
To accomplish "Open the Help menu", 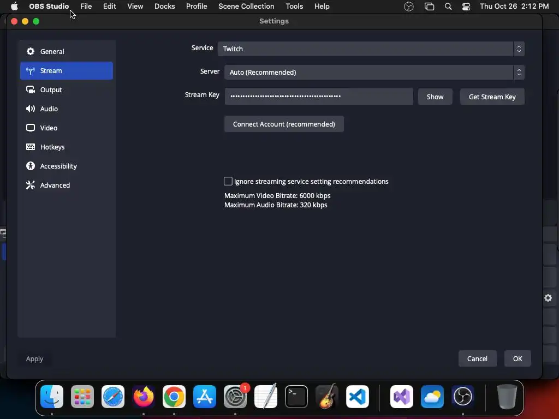I will [x=322, y=6].
